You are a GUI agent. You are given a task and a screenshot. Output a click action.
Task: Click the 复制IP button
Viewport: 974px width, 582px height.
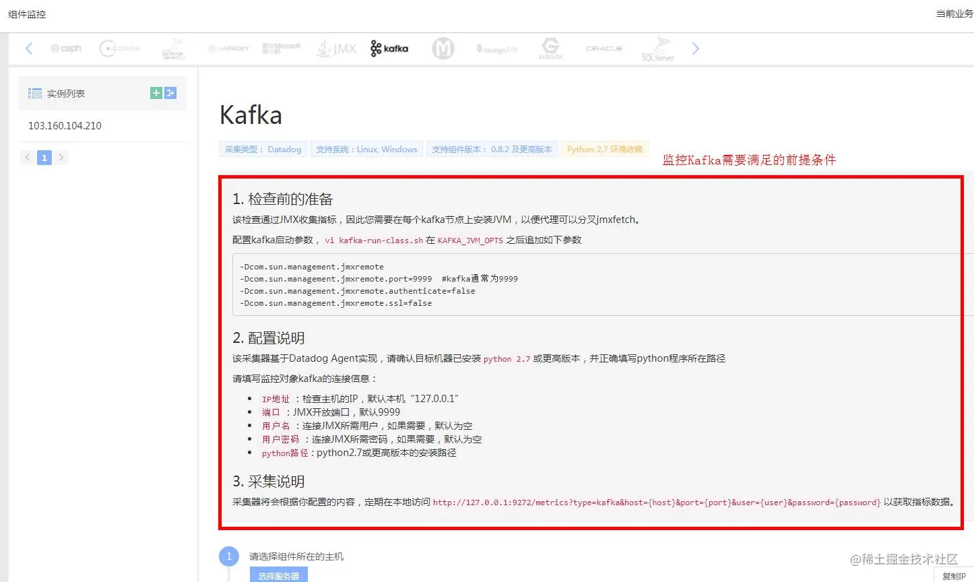954,576
